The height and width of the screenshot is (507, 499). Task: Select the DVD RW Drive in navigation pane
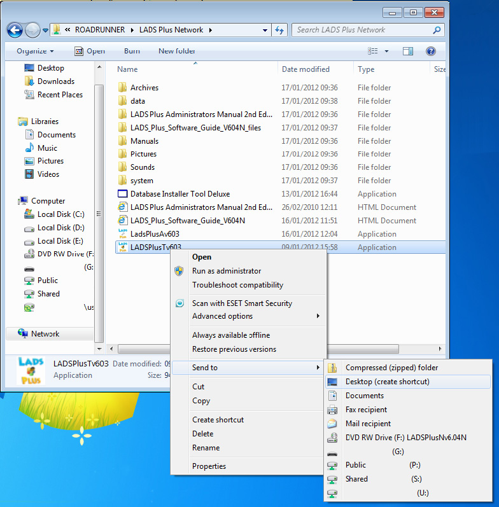tap(59, 254)
